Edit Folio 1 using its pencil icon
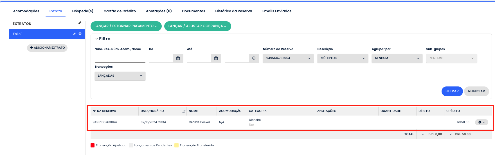Screen dimensions: 495x155 [74, 34]
